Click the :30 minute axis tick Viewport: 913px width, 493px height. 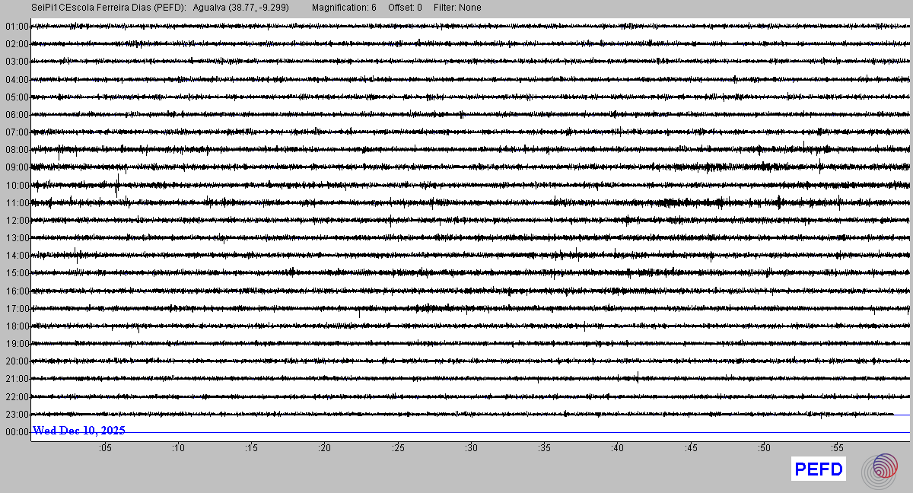pyautogui.click(x=472, y=448)
